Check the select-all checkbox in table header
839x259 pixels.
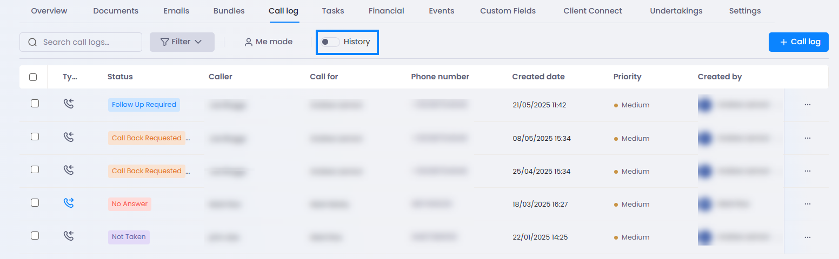(x=33, y=77)
